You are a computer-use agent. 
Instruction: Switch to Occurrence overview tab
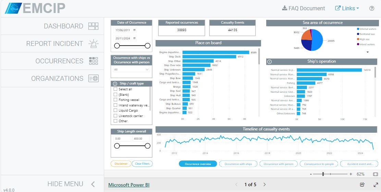point(198,164)
